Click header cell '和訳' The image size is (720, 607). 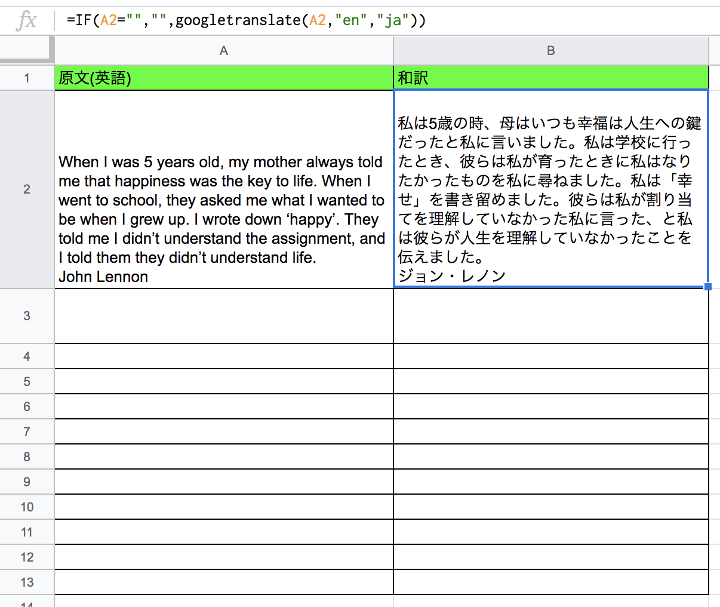pos(551,78)
